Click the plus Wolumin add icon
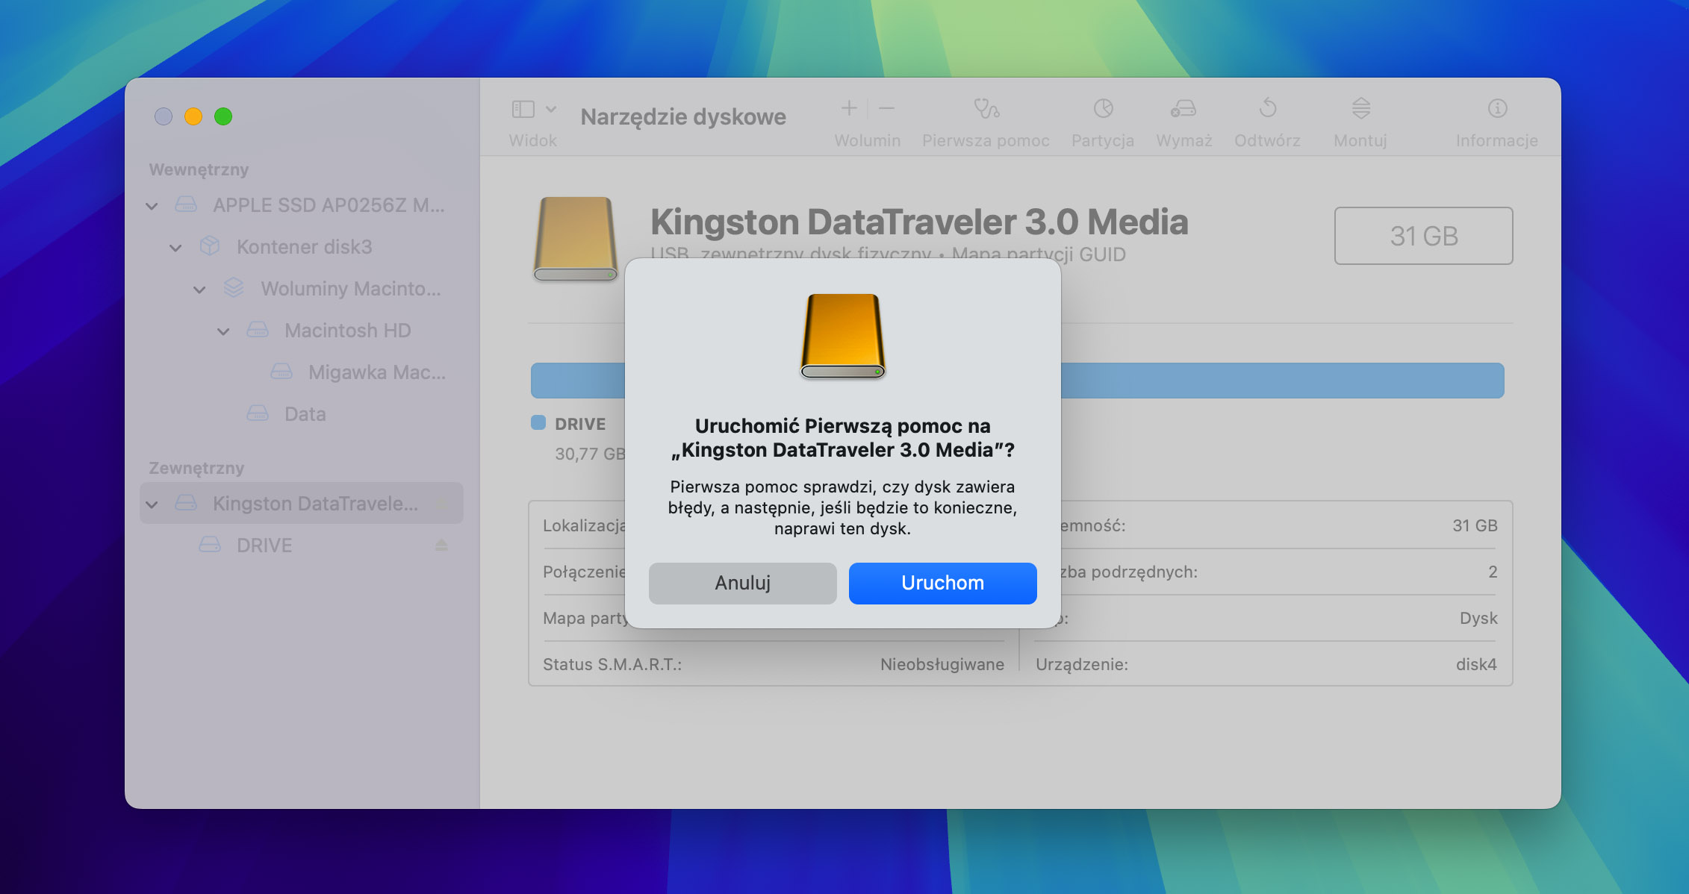The height and width of the screenshot is (894, 1689). [x=849, y=108]
